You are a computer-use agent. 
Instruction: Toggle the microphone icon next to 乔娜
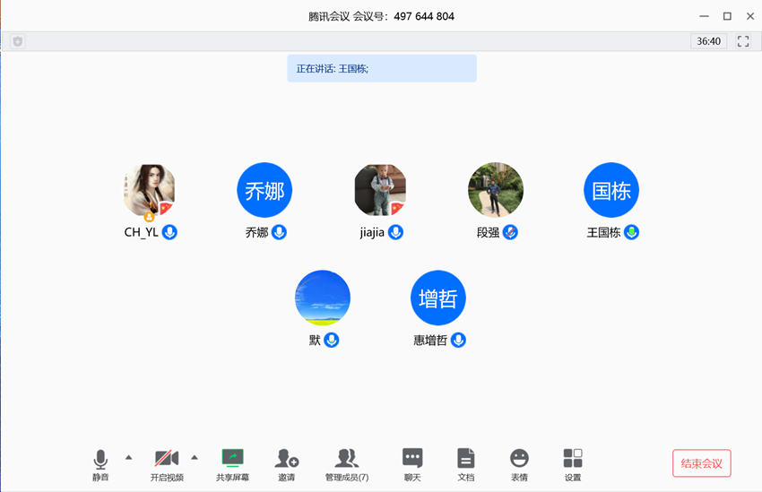[x=279, y=232]
